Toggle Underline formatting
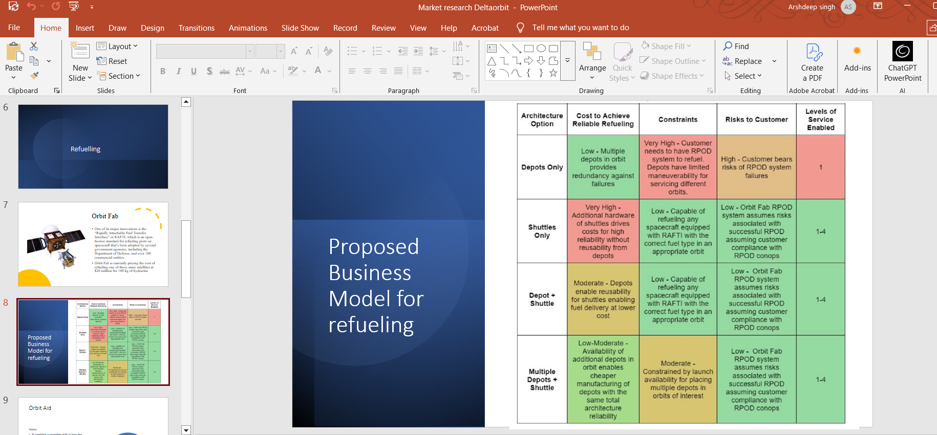This screenshot has width=937, height=435. (x=194, y=71)
